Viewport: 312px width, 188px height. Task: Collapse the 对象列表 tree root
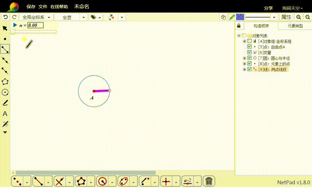(x=239, y=36)
